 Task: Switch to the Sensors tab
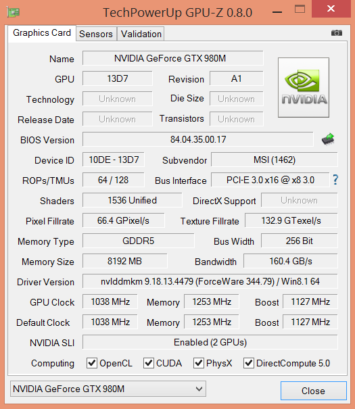pos(96,34)
